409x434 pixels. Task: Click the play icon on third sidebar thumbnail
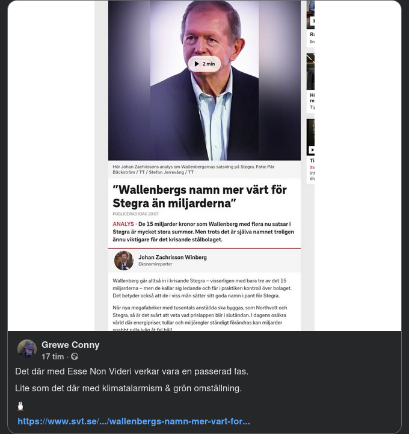pos(312,150)
